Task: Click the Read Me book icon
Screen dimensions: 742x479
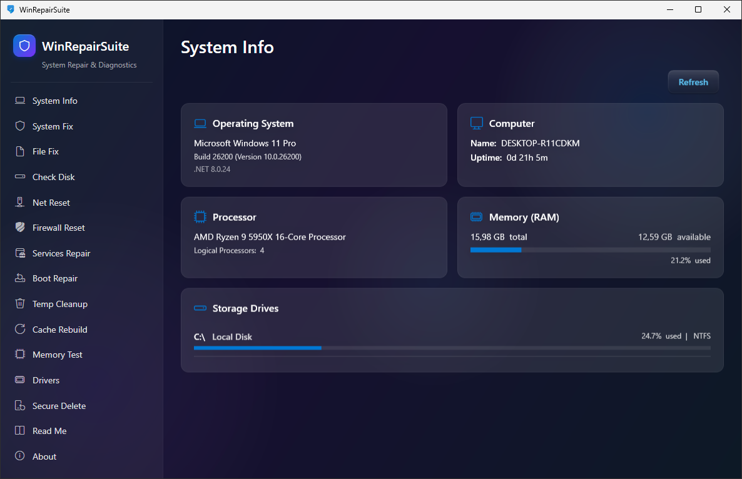Action: [x=20, y=430]
